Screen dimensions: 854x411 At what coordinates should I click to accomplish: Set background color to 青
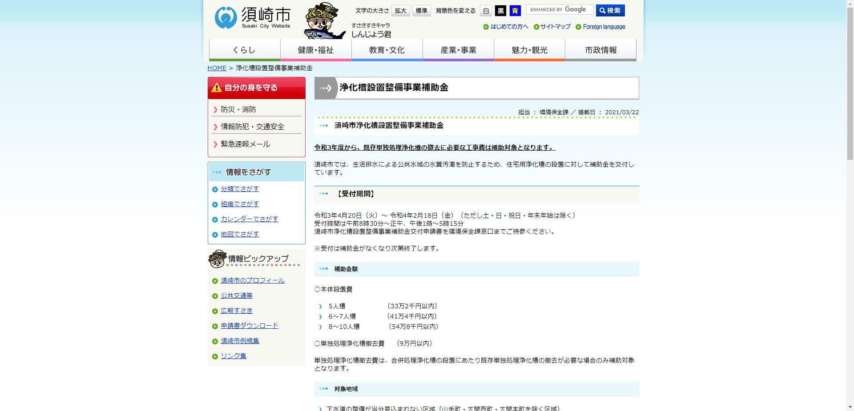tap(515, 11)
